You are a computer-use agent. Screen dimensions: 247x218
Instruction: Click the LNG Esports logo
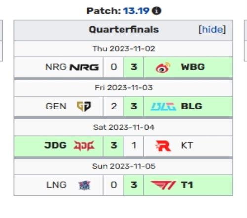[x=84, y=185]
